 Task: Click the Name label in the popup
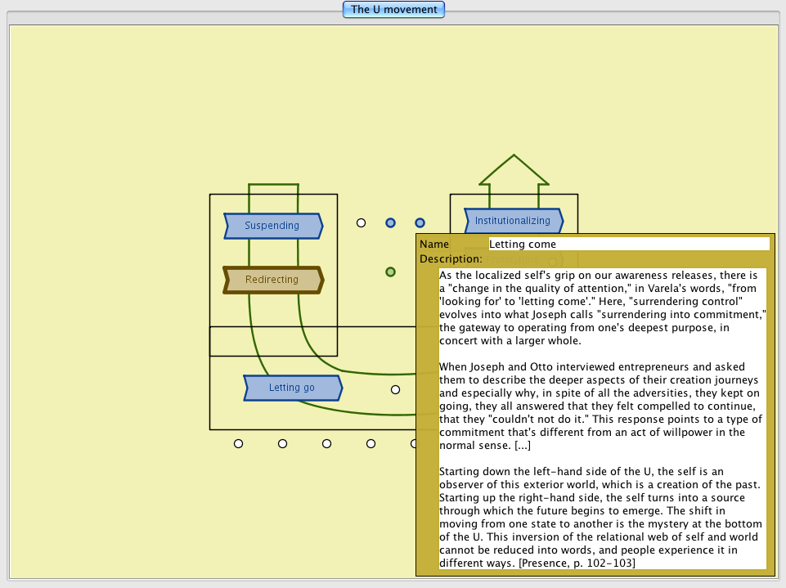pos(434,244)
